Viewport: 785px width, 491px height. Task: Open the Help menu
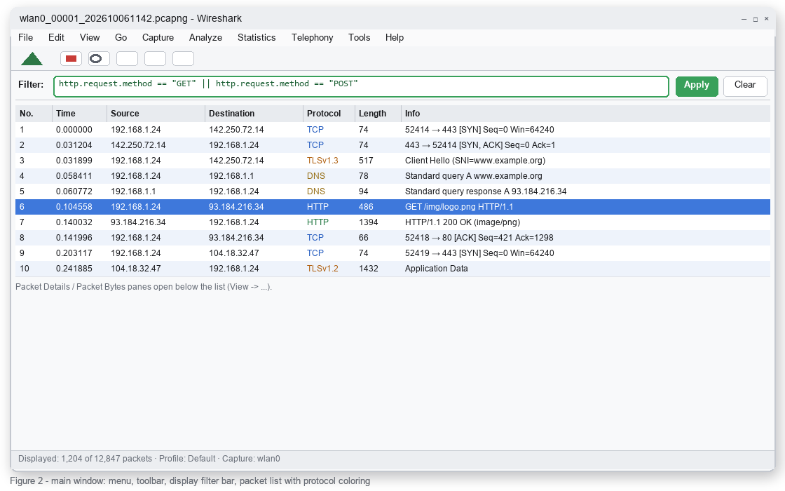[395, 38]
